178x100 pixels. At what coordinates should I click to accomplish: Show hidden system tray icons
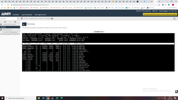[158, 98]
